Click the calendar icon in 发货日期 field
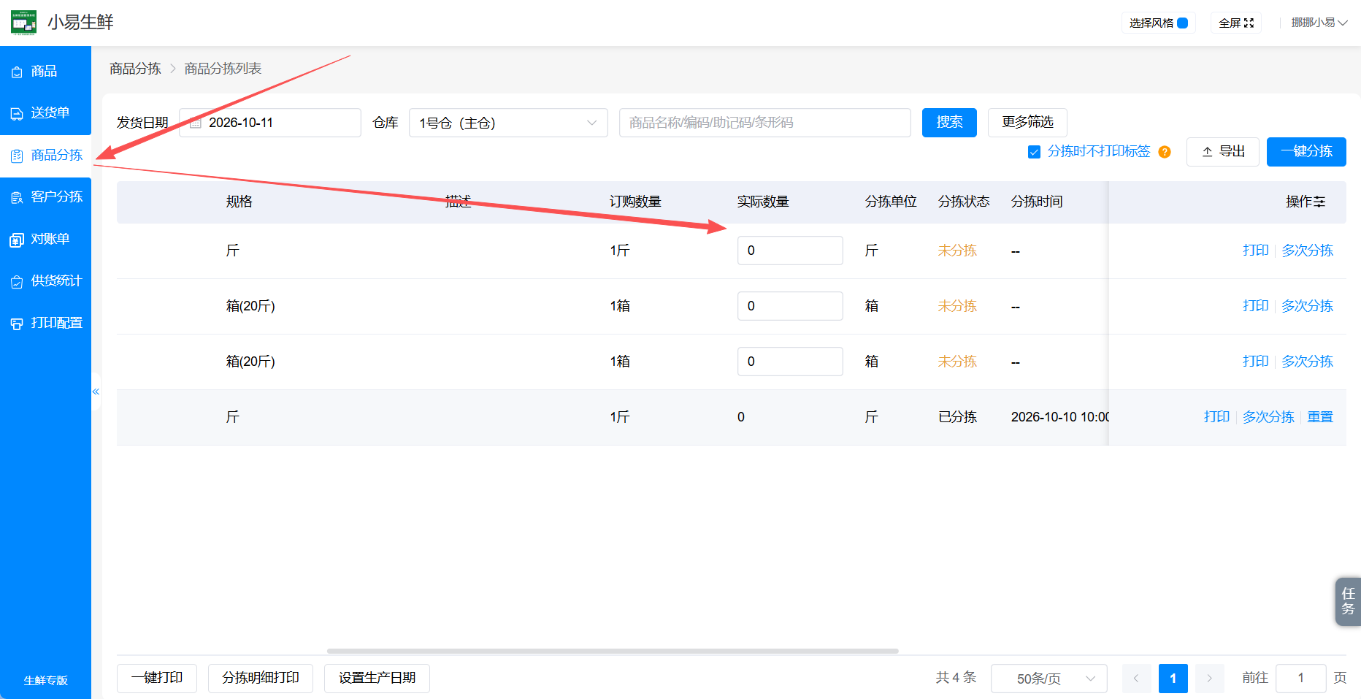Viewport: 1361px width, 699px height. pyautogui.click(x=196, y=123)
